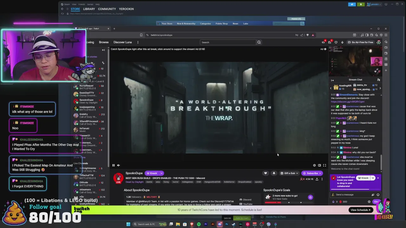Select the horror tag

click(x=175, y=182)
